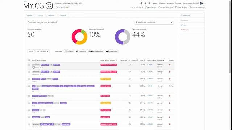Open the visitor link in the 13.20р. row
The width and height of the screenshot is (232, 130).
(x=150, y=86)
